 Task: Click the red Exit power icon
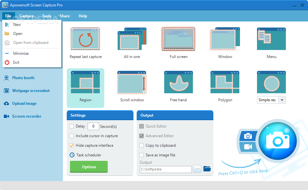coord(7,62)
